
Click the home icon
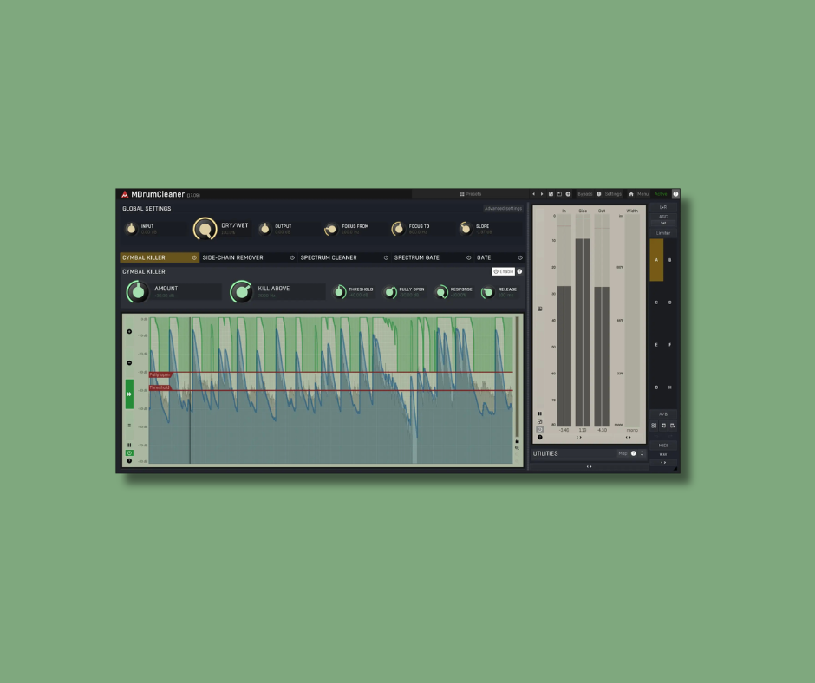[631, 194]
